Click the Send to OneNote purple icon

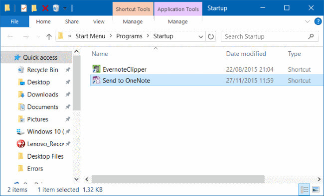pyautogui.click(x=96, y=80)
